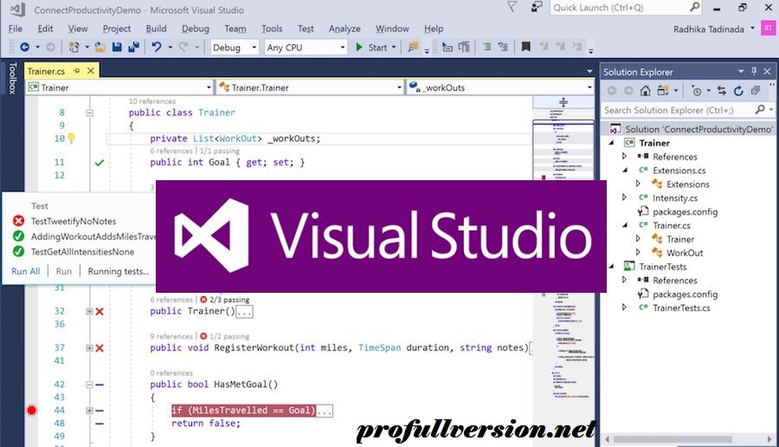Click the notifications flag icon in title bar
779x447 pixels.
tap(512, 7)
